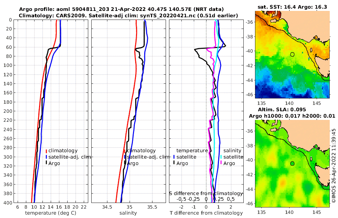Click 'T difference from climatology' axis label

click(206, 213)
